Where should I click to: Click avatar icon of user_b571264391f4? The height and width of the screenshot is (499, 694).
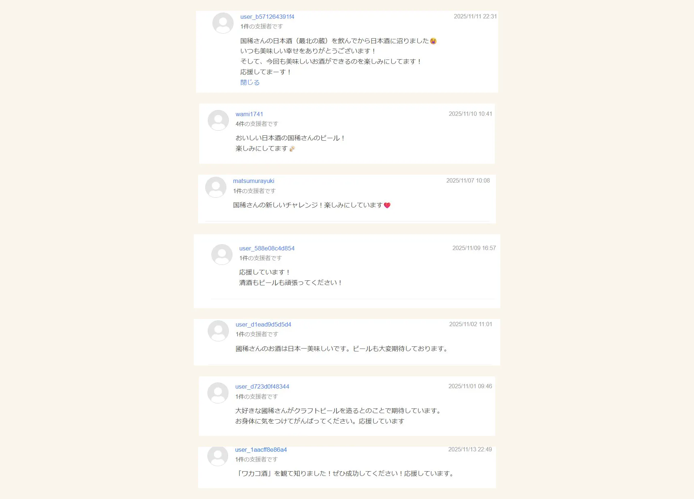click(223, 23)
